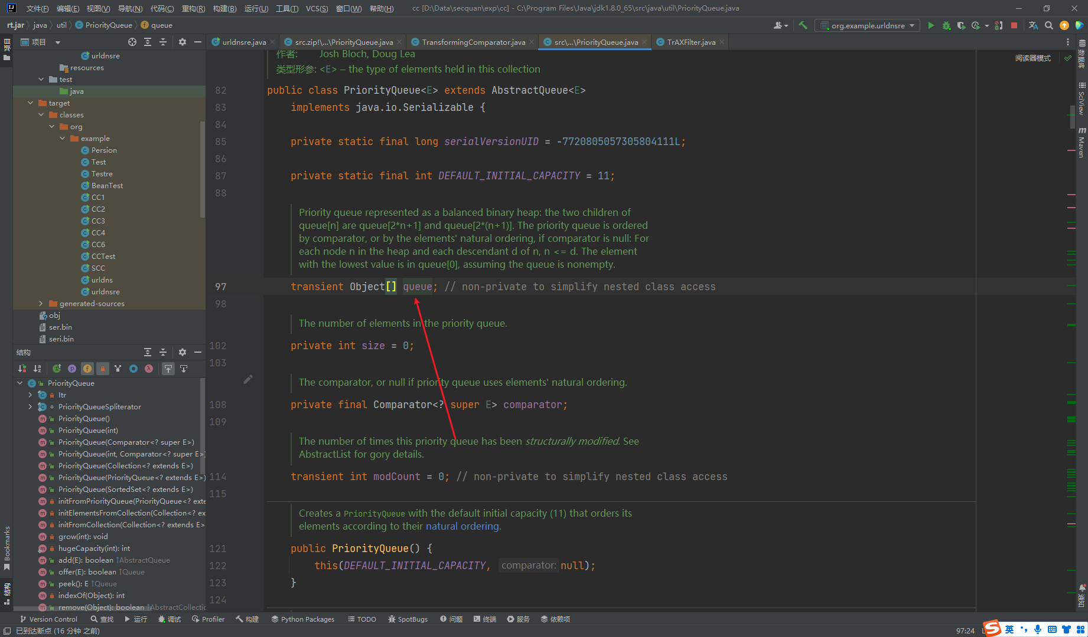1088x637 pixels.
Task: Open project panel gear settings
Action: pos(183,42)
